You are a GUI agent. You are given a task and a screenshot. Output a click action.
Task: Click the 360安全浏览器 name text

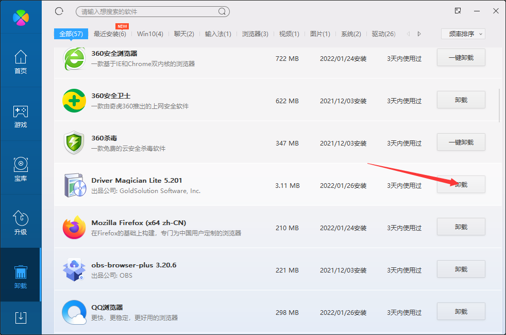114,53
